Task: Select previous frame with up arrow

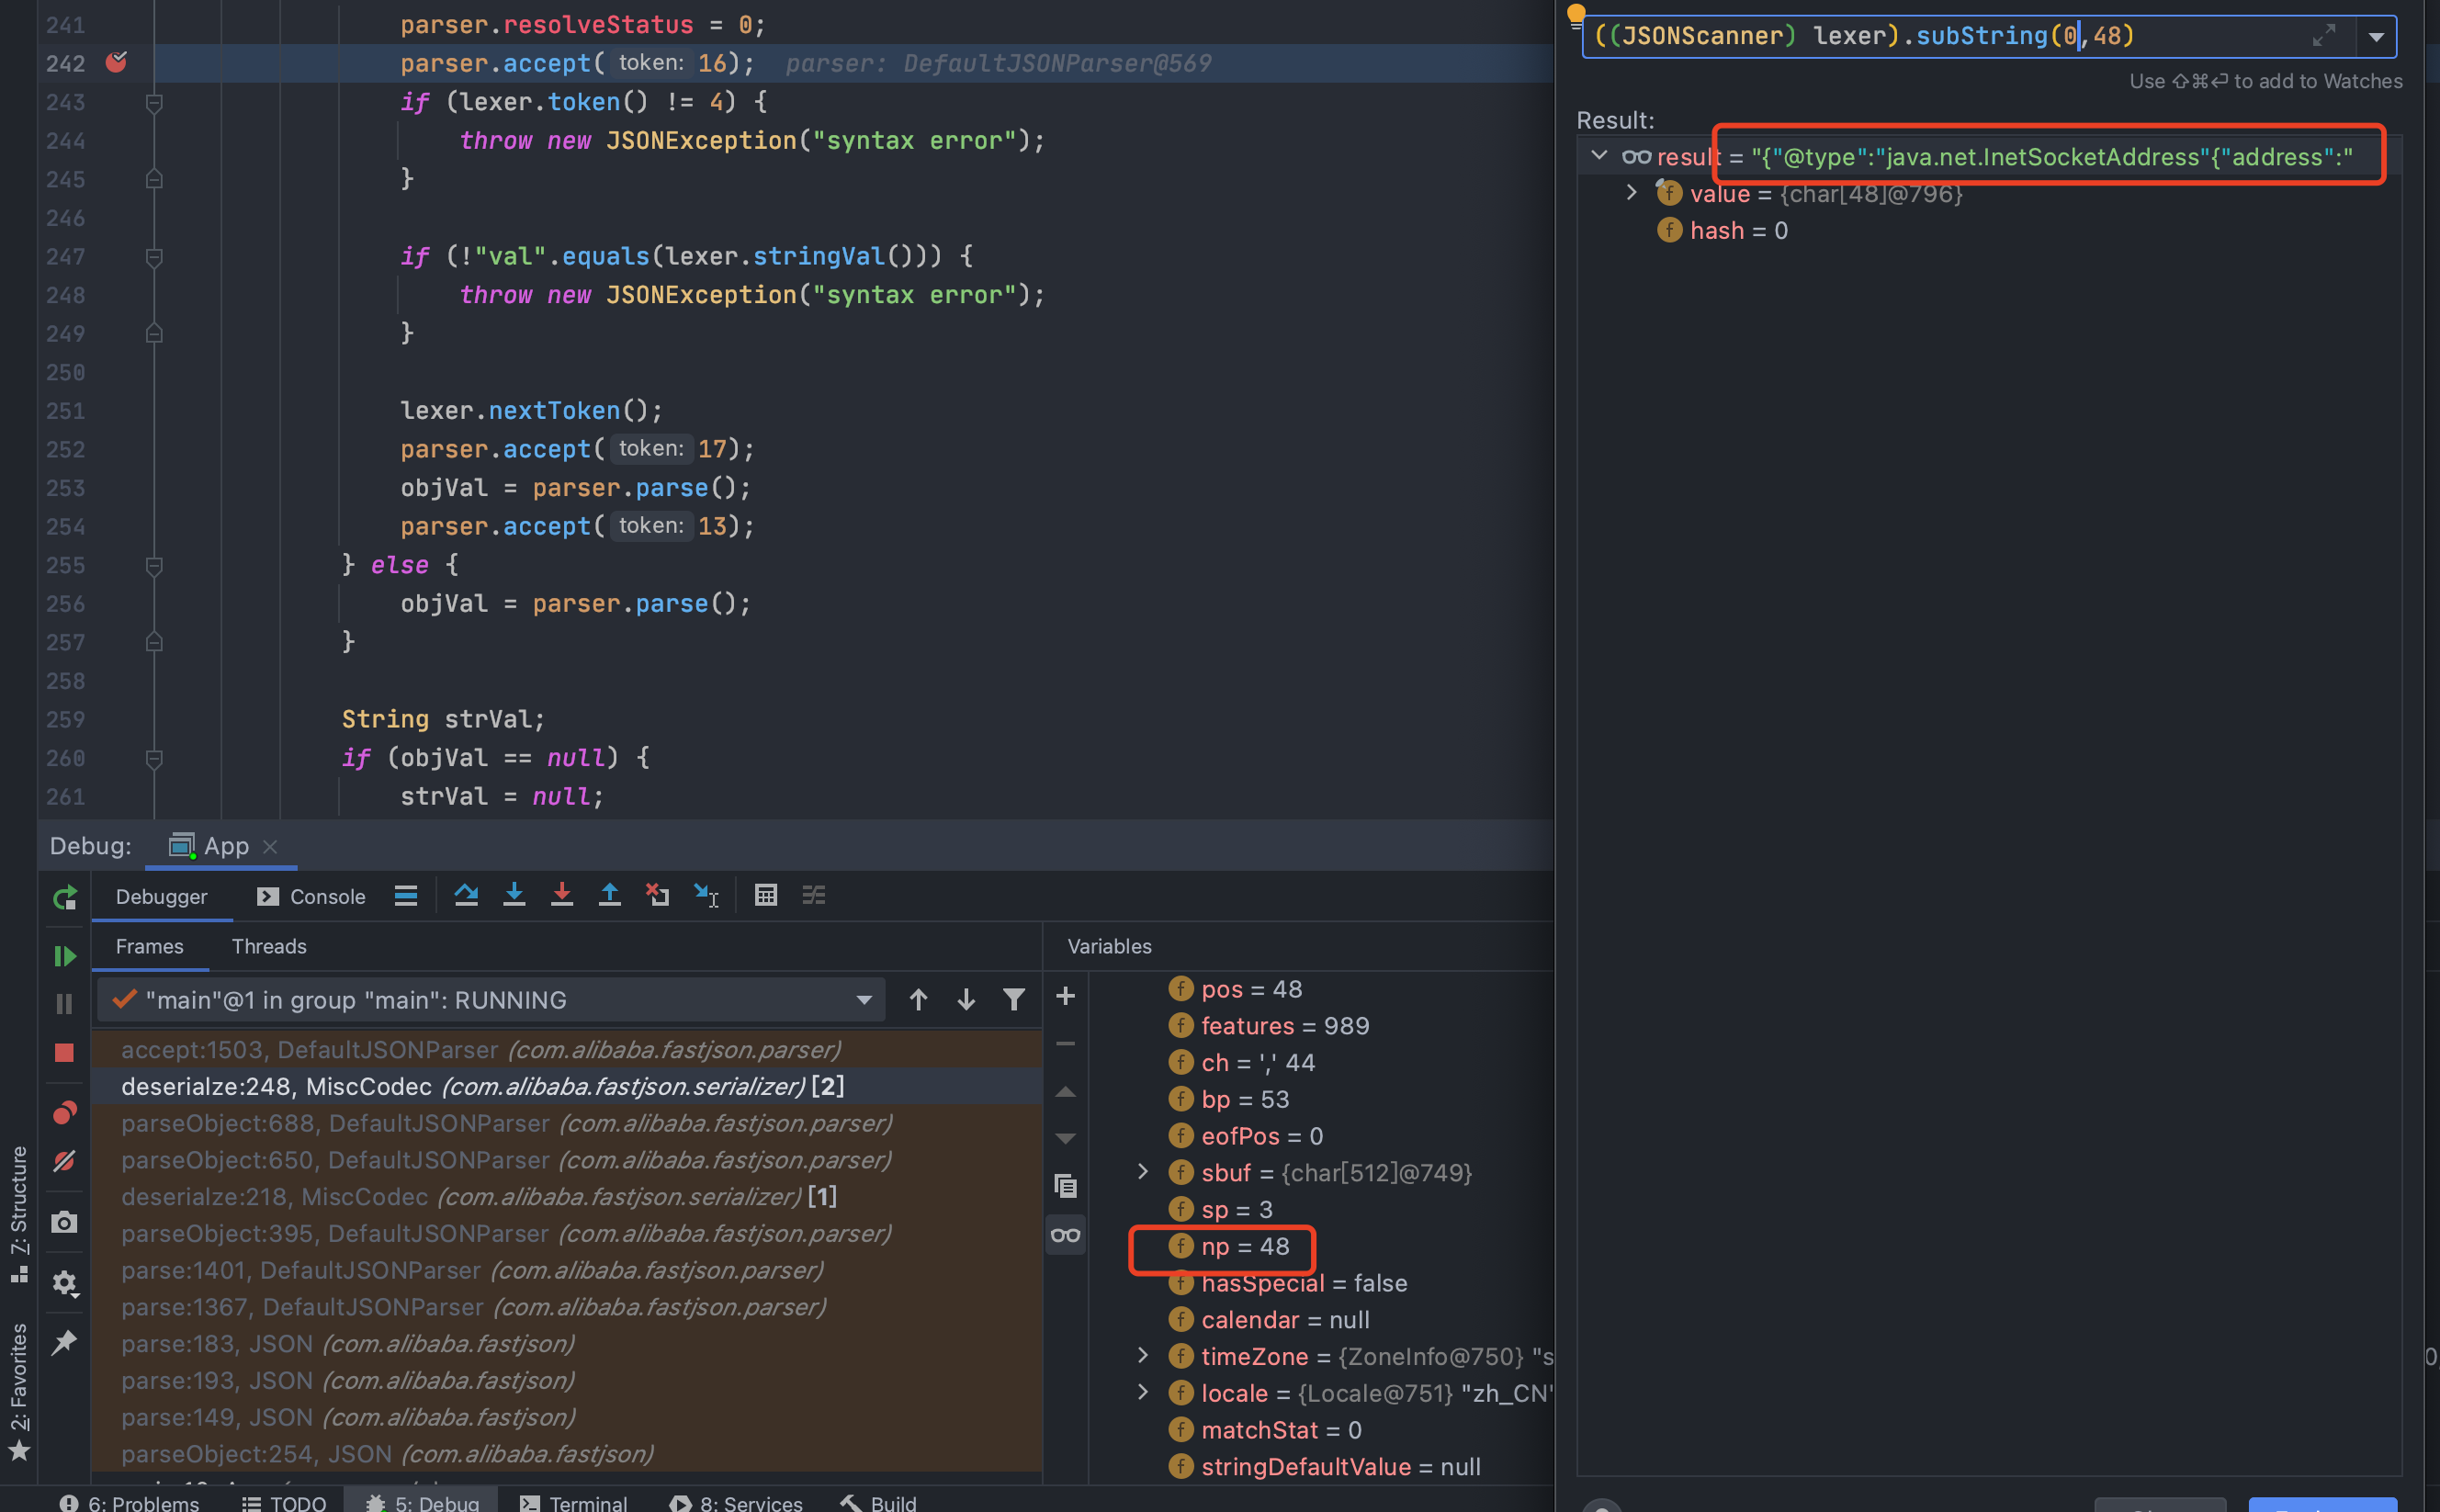Action: coord(918,999)
